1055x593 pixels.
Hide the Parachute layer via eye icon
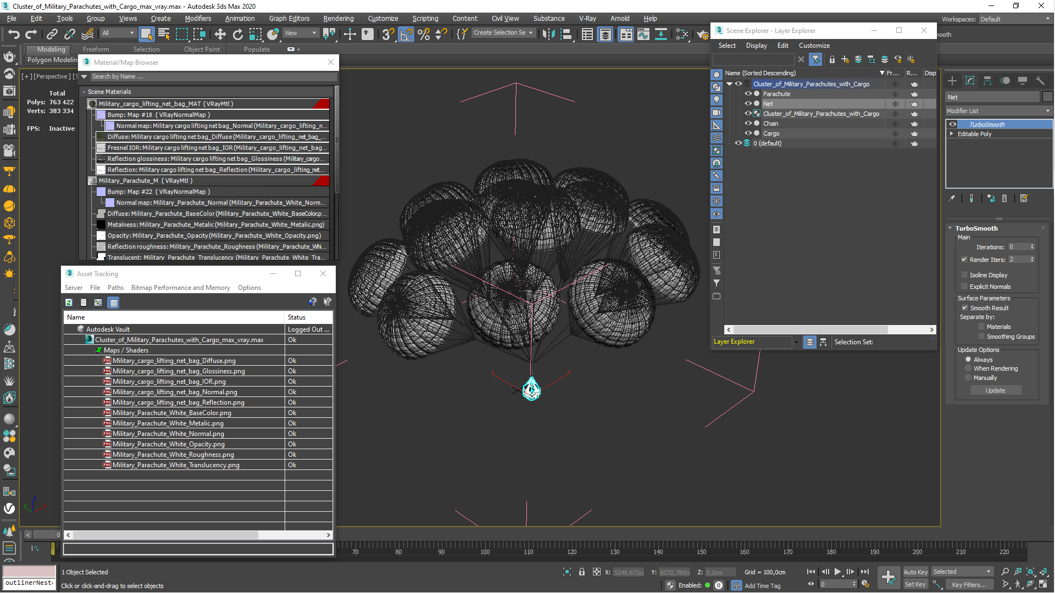pyautogui.click(x=748, y=94)
